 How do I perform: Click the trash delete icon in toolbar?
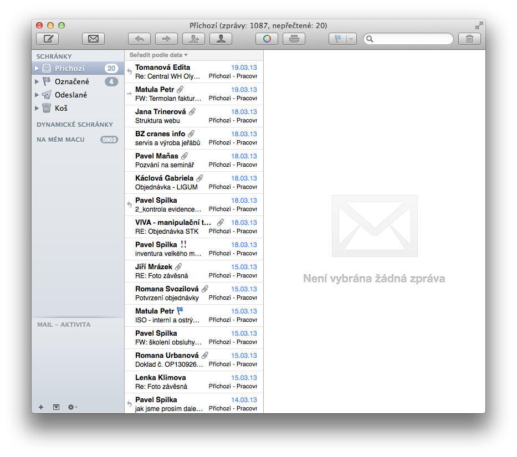click(x=469, y=39)
